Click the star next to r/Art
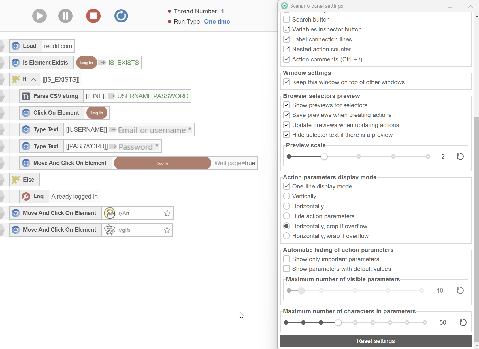479x349 pixels. click(167, 213)
